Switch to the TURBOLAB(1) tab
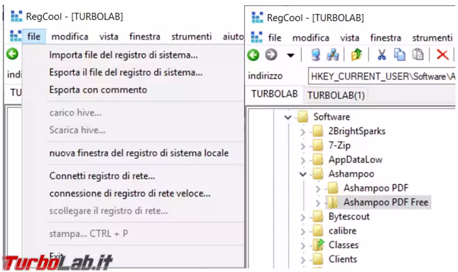The image size is (458, 272). (x=336, y=95)
